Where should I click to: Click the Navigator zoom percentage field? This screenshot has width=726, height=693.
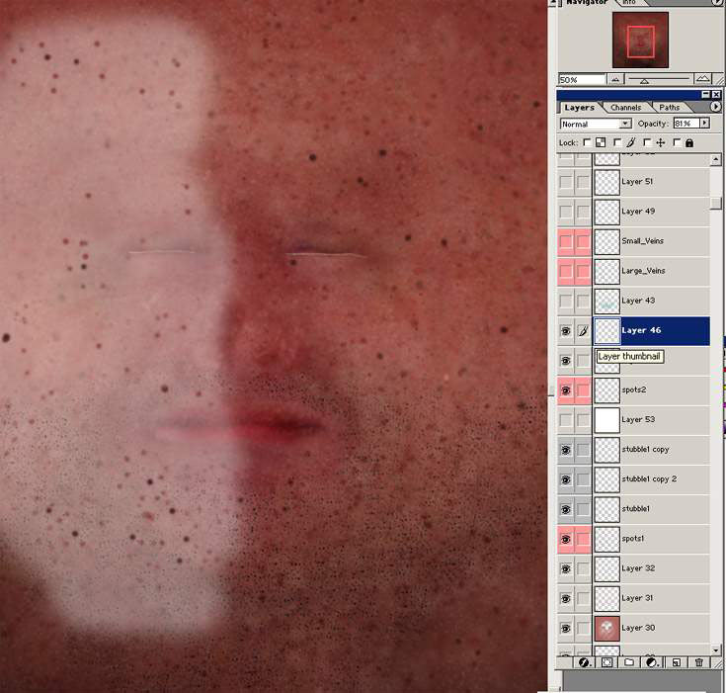click(x=581, y=79)
